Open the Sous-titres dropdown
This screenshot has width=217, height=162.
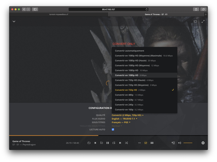121,122
